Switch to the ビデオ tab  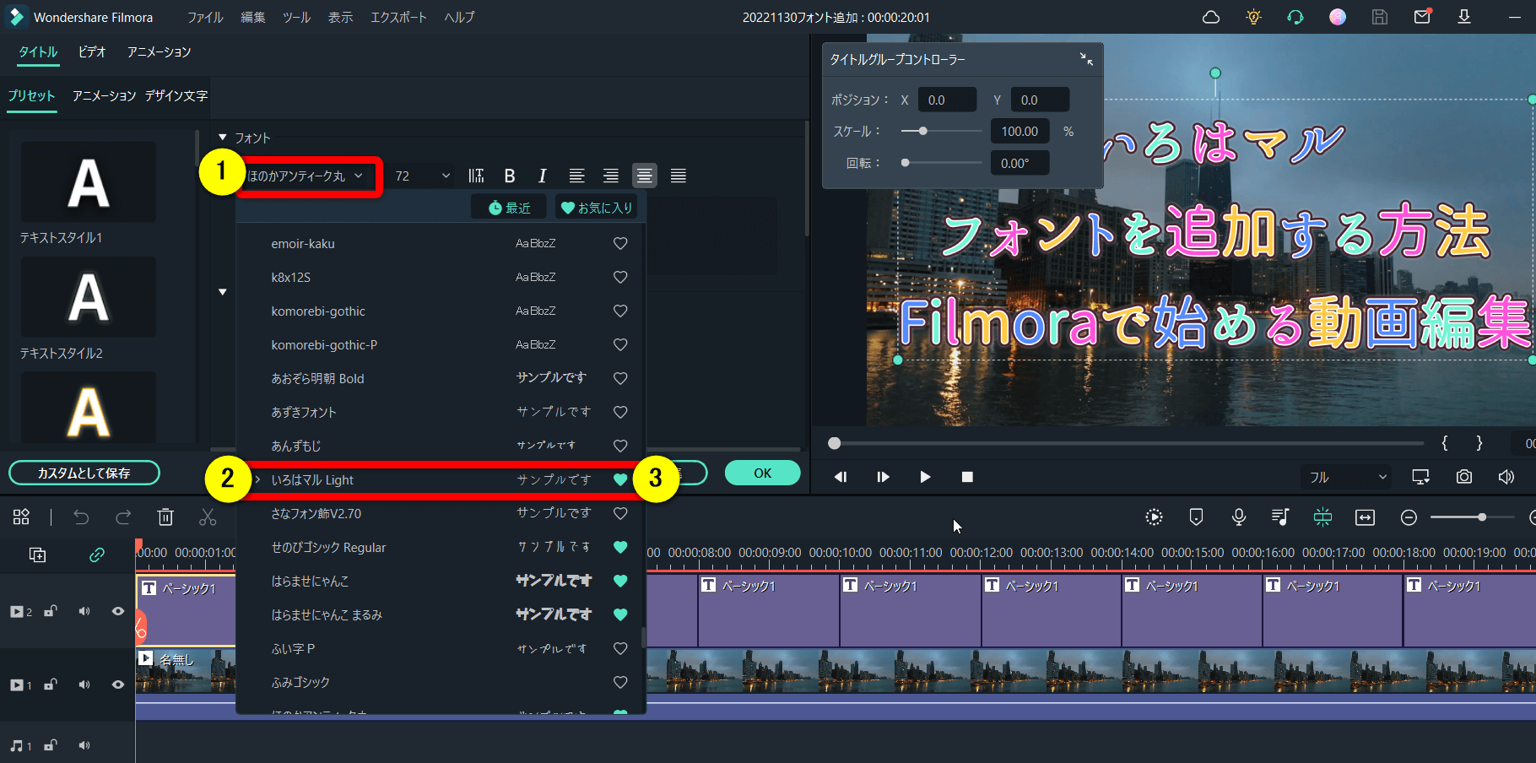click(92, 52)
